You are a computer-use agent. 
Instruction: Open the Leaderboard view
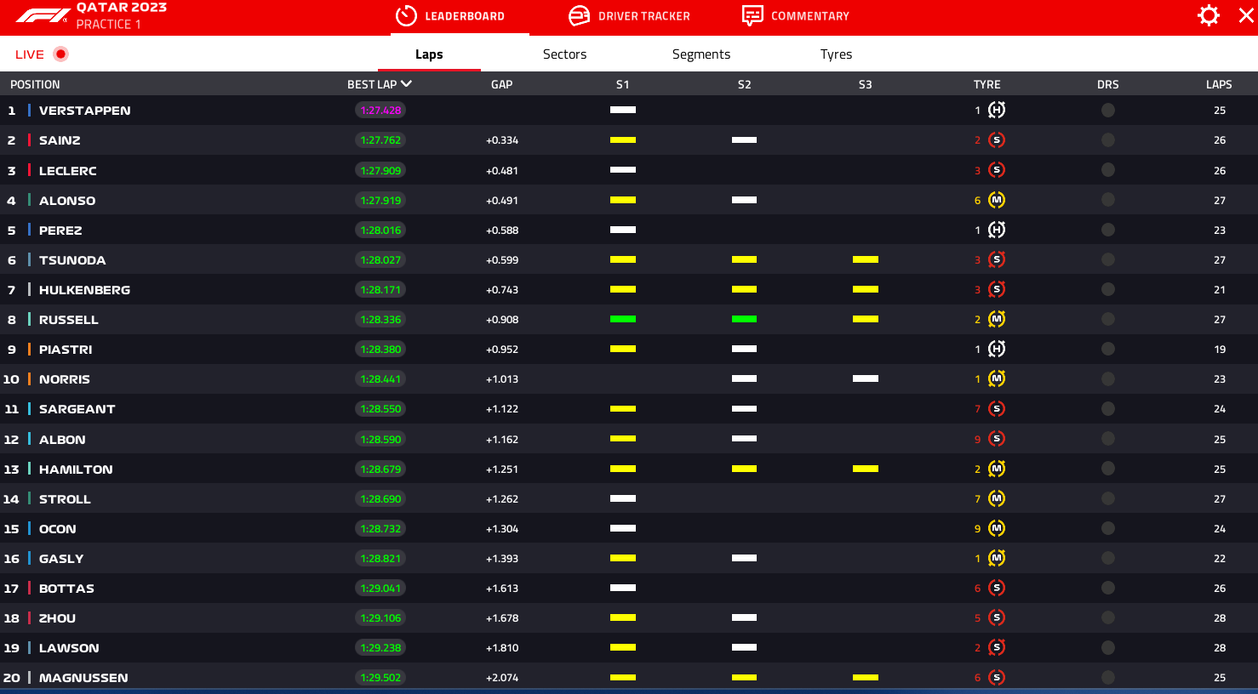click(x=450, y=16)
